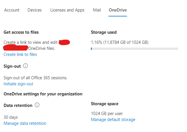Click the 30 days retention value
Viewport: 187px width, 132px height.
11,117
